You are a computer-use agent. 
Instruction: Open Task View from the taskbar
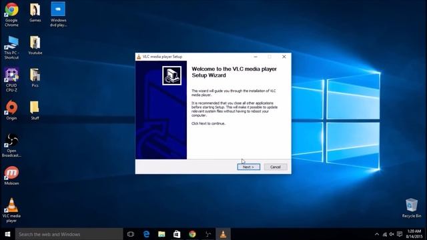131,234
